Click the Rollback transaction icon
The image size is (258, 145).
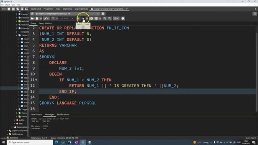point(110,19)
